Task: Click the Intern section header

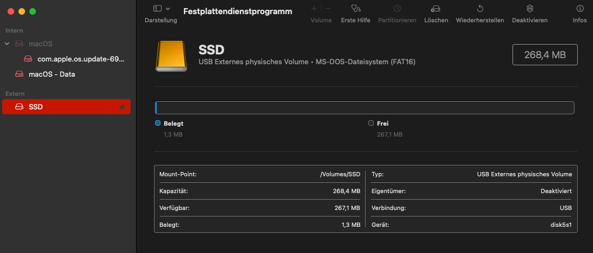Action: point(14,30)
